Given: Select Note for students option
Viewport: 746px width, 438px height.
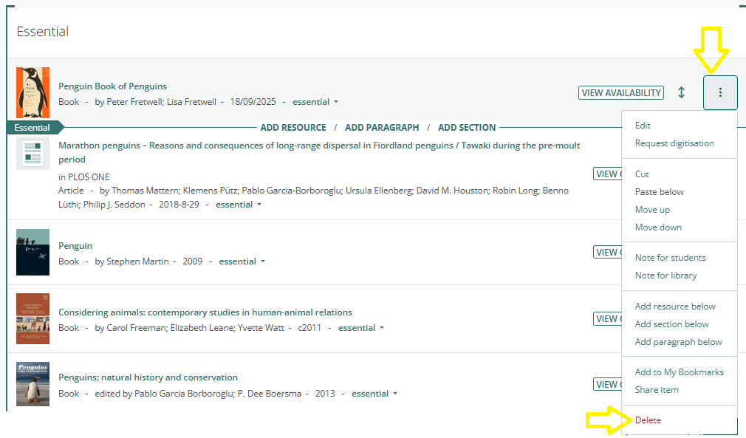Looking at the screenshot, I should 670,257.
